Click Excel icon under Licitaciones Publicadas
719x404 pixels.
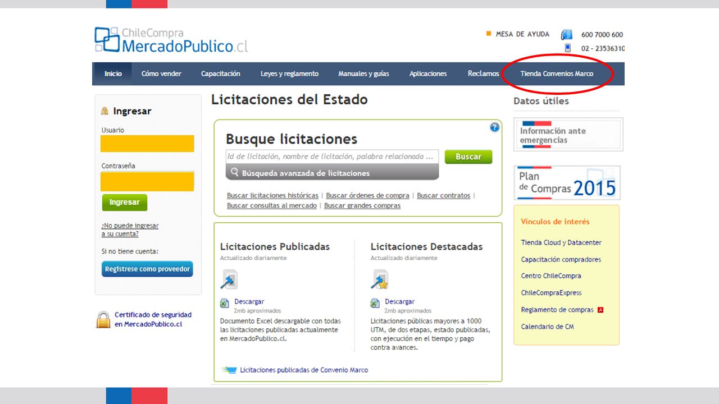(225, 304)
